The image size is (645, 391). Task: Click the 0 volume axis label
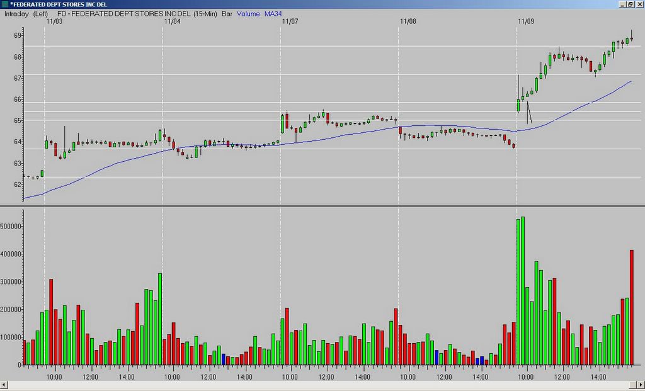point(19,365)
